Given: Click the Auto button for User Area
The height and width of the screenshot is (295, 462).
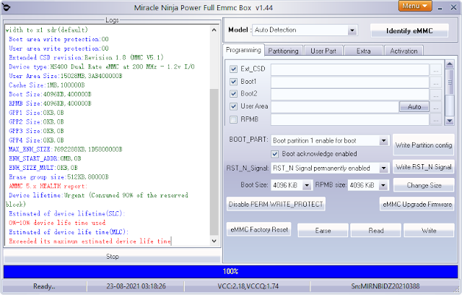Looking at the screenshot, I should click(414, 107).
